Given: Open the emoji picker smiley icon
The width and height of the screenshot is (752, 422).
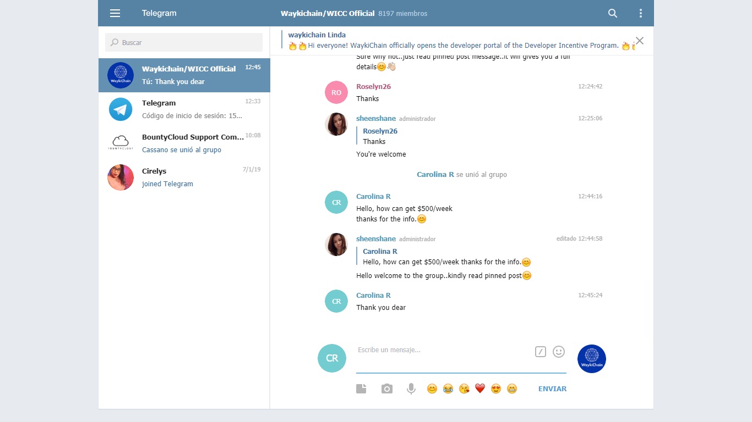Looking at the screenshot, I should click(x=559, y=352).
